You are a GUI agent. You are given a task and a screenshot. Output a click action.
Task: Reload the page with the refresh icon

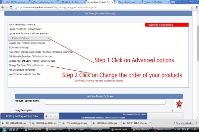point(11,7)
